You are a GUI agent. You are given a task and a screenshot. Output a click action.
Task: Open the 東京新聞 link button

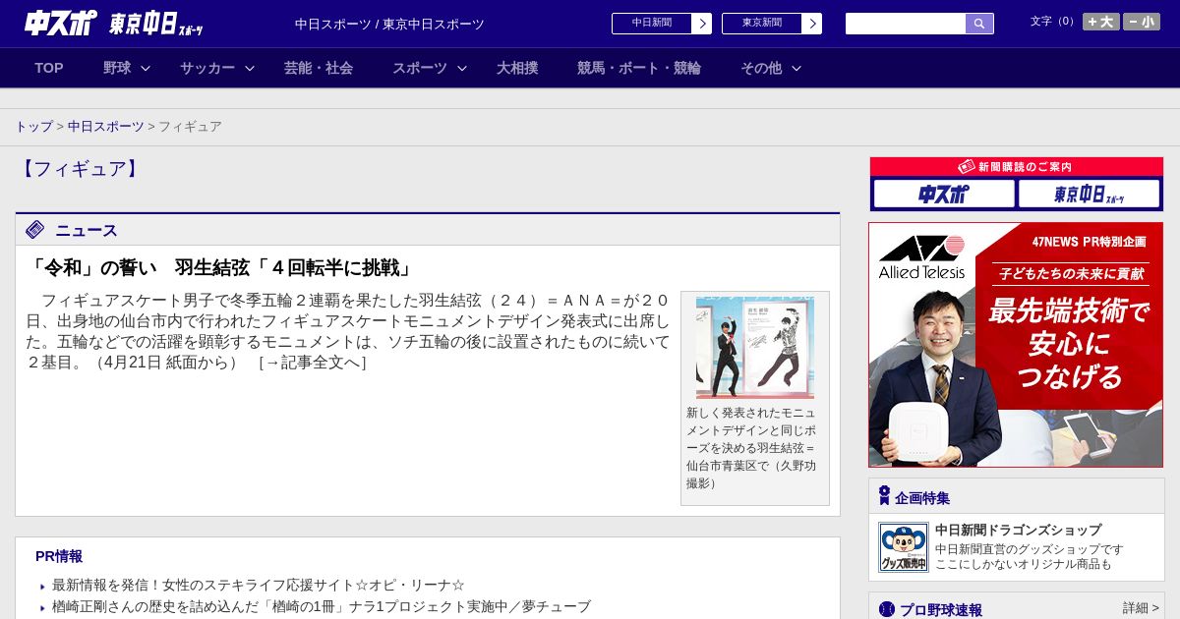[762, 24]
